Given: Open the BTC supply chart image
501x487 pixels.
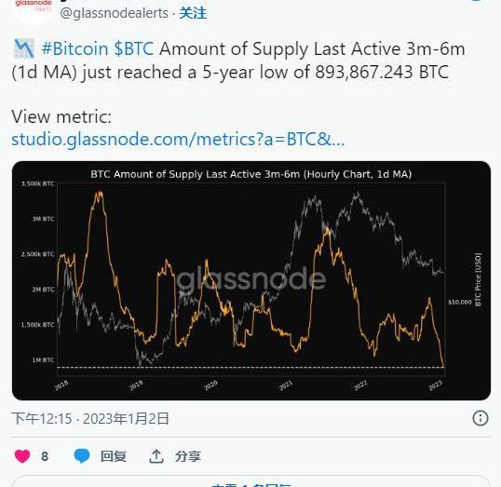Looking at the screenshot, I should (251, 280).
